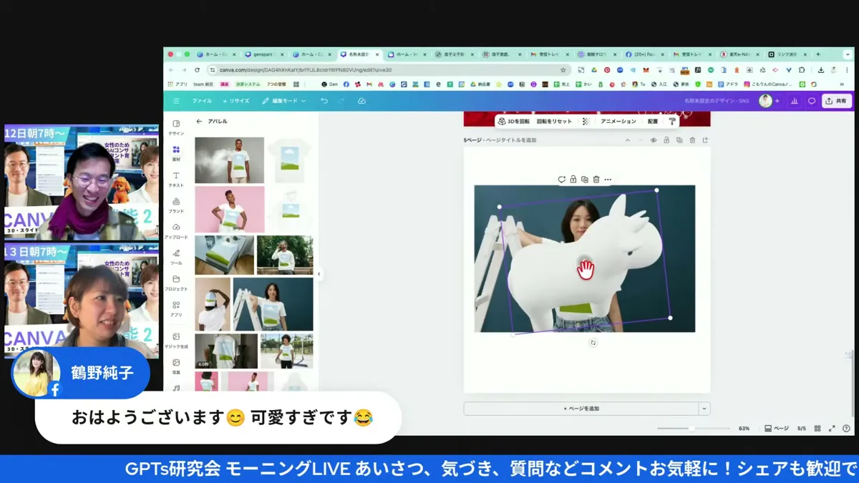This screenshot has height=483, width=859.
Task: Bookmark this page with the star icon
Action: click(563, 70)
